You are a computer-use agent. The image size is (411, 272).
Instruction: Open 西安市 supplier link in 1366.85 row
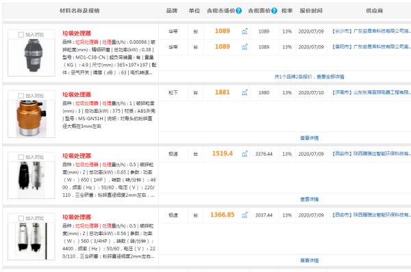[371, 215]
